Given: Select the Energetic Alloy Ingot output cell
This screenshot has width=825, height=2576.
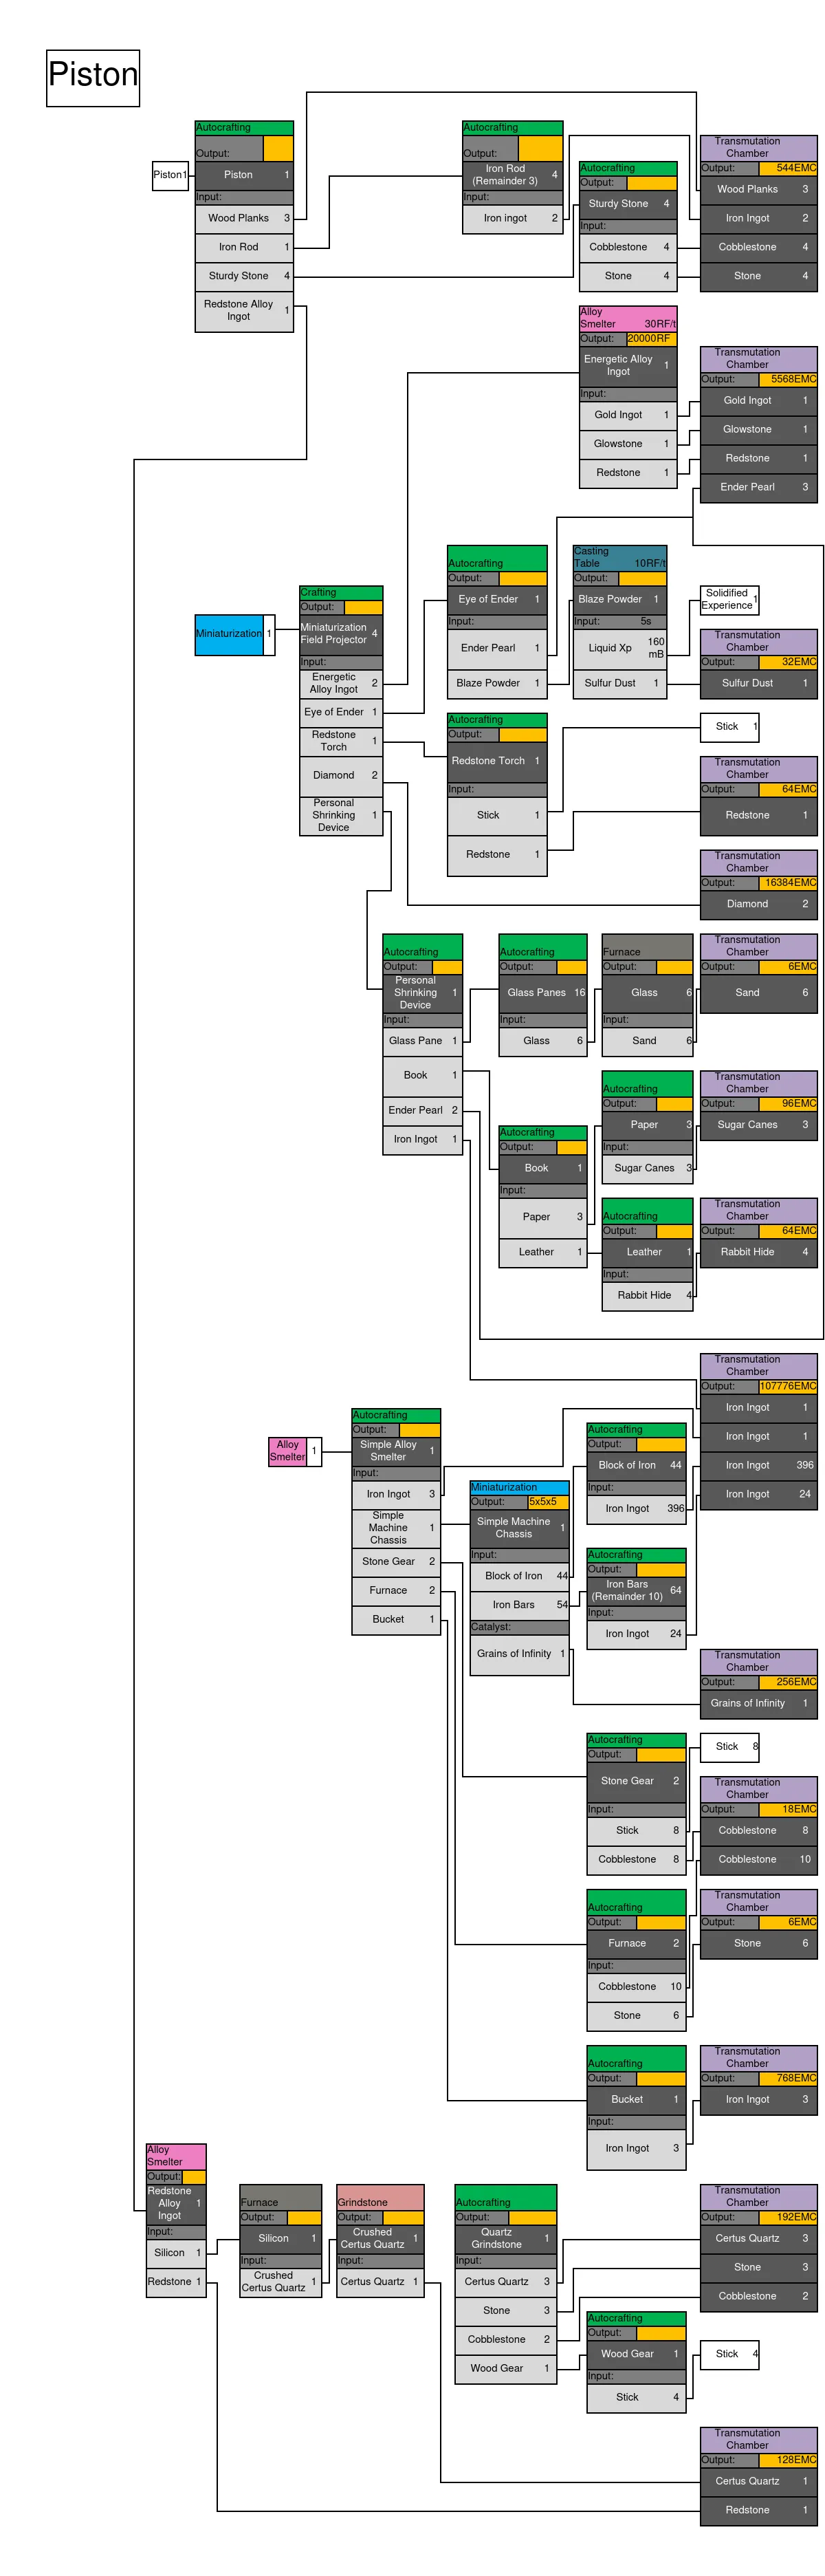Looking at the screenshot, I should 627,366.
